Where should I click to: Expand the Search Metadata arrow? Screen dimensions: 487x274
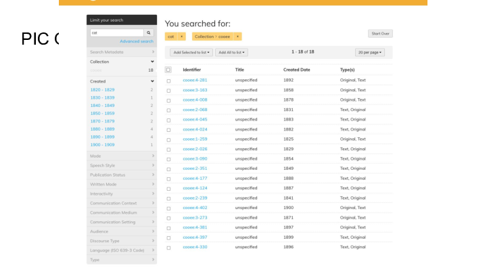pos(153,52)
